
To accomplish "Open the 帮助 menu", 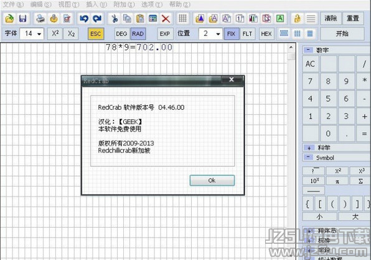I will (180, 4).
